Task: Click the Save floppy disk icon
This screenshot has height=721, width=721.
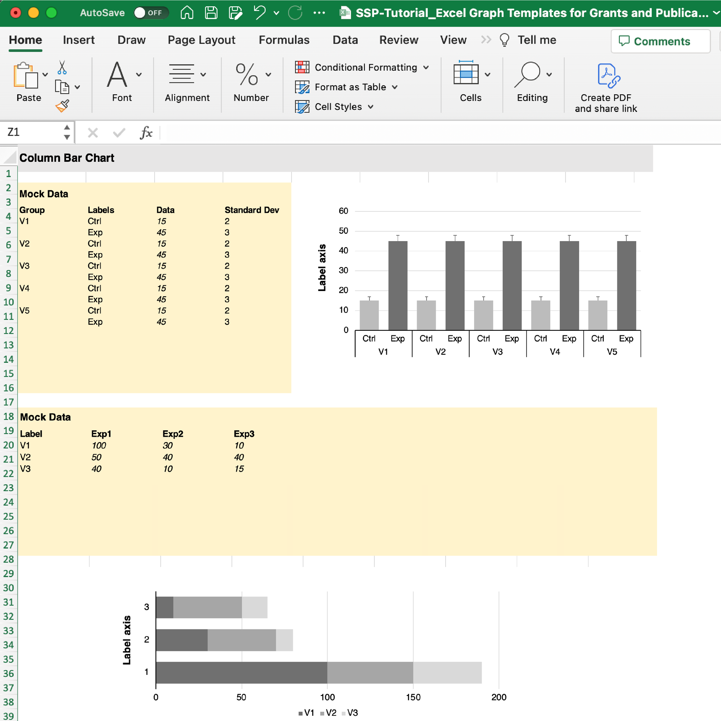Action: point(211,13)
